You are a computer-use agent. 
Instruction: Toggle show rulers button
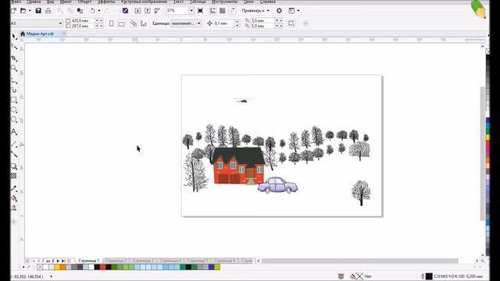point(212,10)
